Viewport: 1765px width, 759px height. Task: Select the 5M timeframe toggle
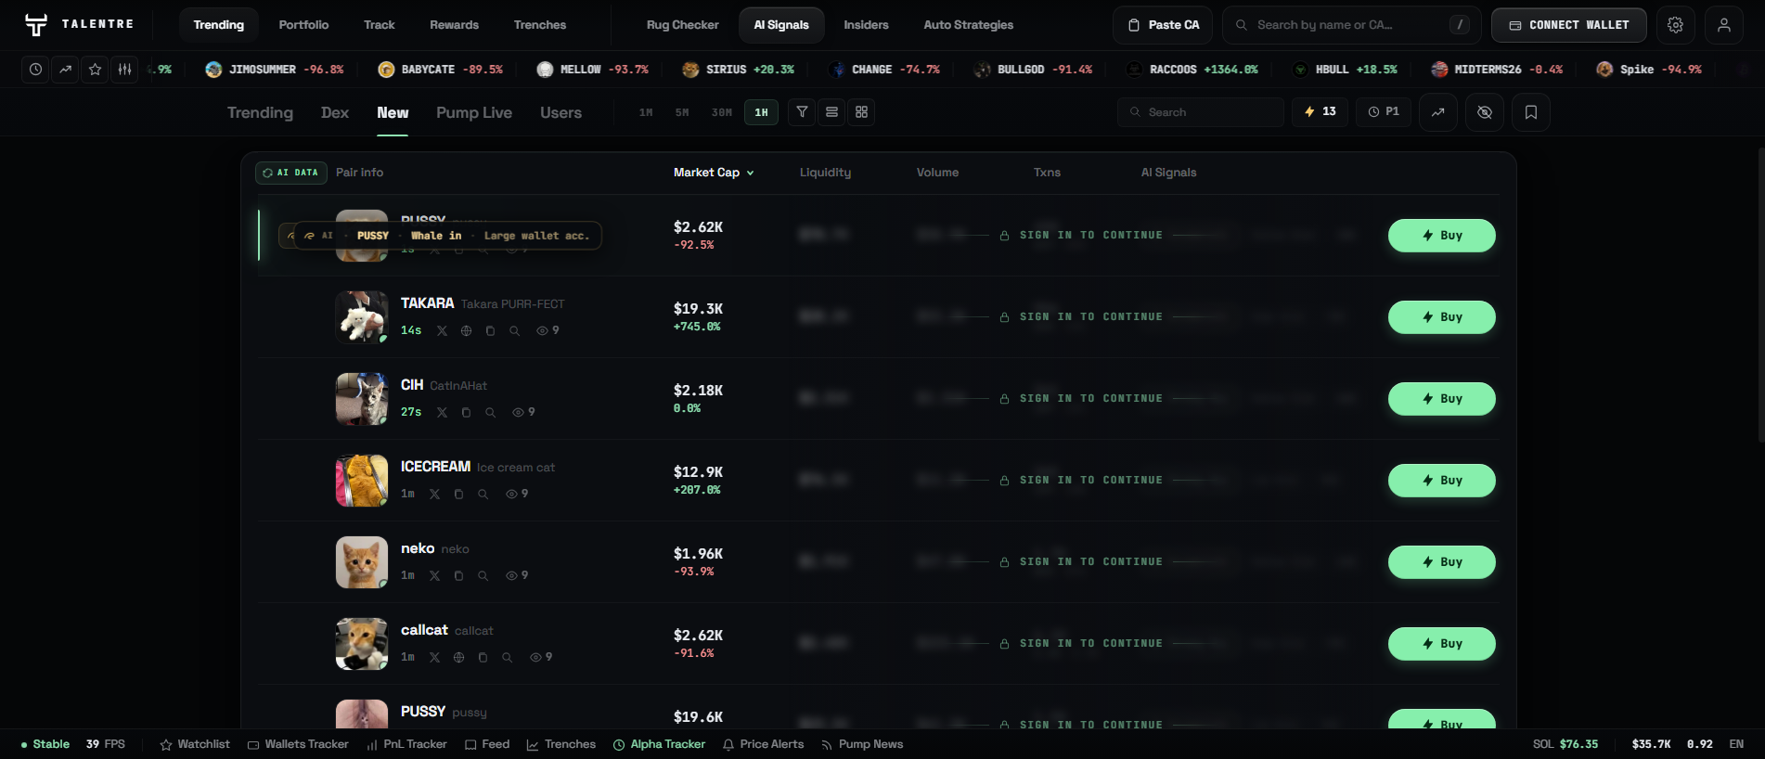click(682, 112)
